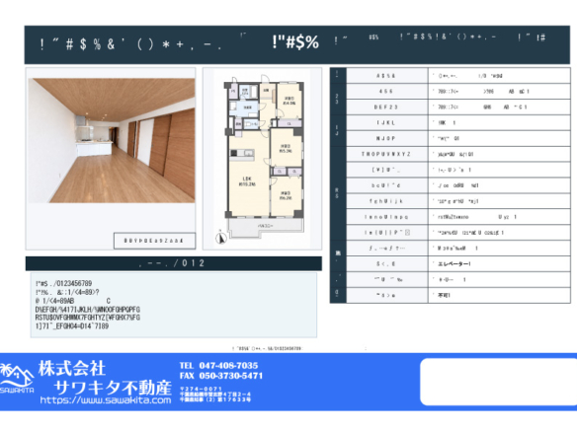577x432 pixels.
Task: Click the large bold "!"#$%" header title
Action: pos(295,42)
